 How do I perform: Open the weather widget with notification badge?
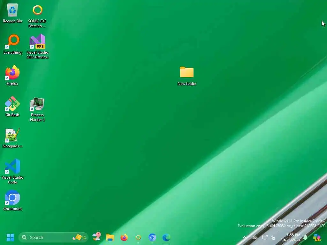click(x=96, y=237)
